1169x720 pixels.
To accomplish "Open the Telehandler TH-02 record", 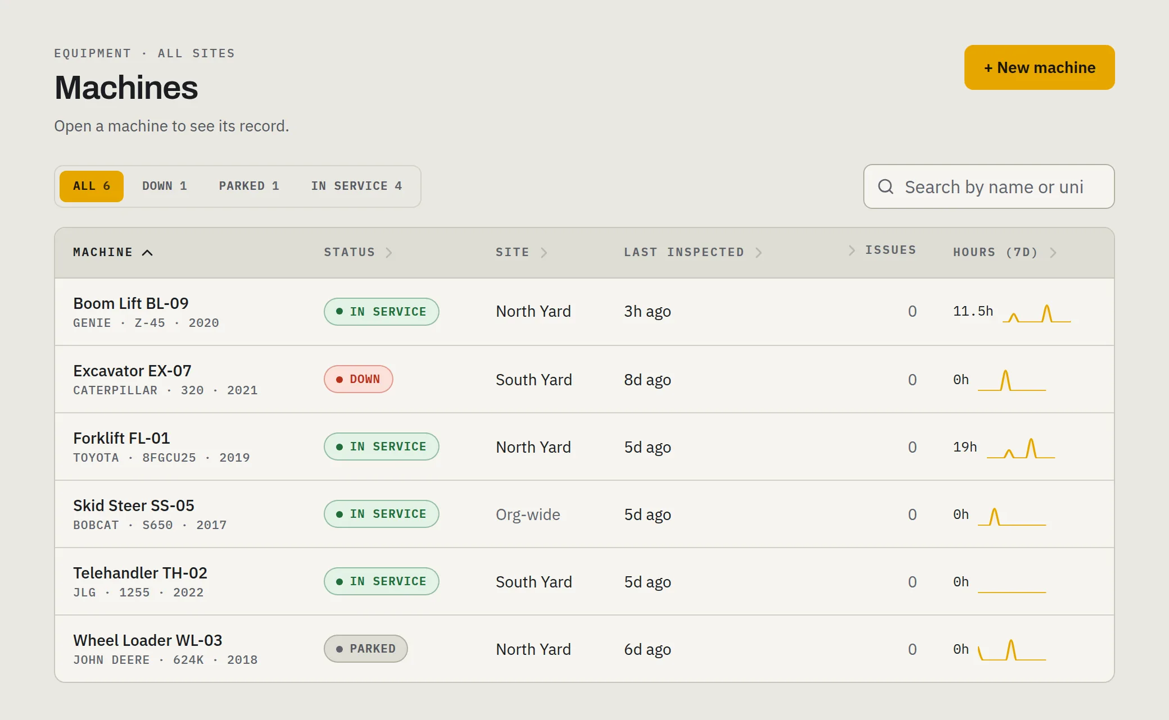I will click(584, 581).
